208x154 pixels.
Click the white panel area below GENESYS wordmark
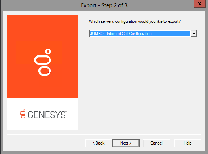coord(42,124)
